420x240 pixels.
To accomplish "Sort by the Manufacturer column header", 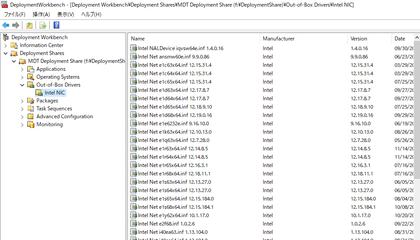I will (x=304, y=39).
